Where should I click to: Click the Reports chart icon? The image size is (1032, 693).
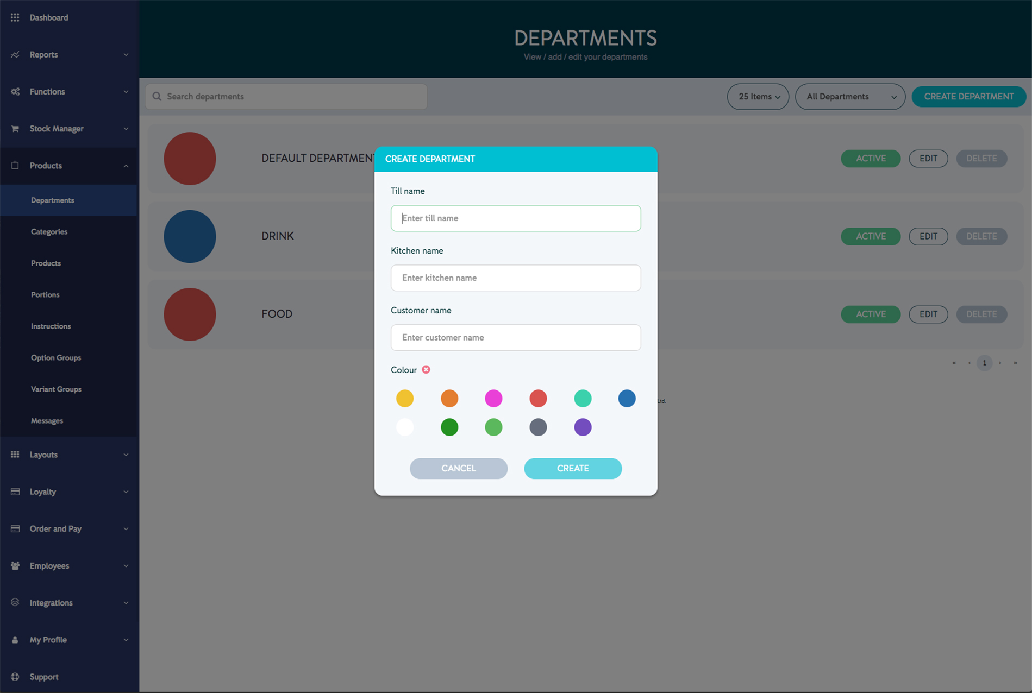click(x=15, y=54)
